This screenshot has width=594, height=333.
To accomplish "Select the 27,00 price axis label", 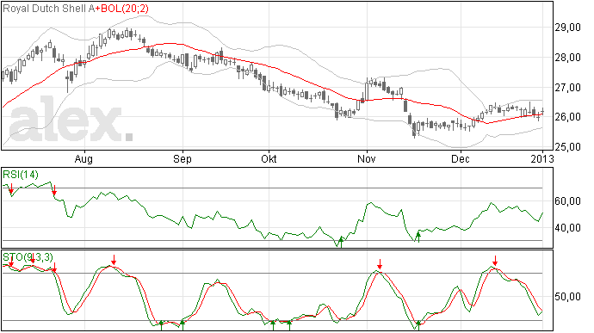I will pos(567,88).
